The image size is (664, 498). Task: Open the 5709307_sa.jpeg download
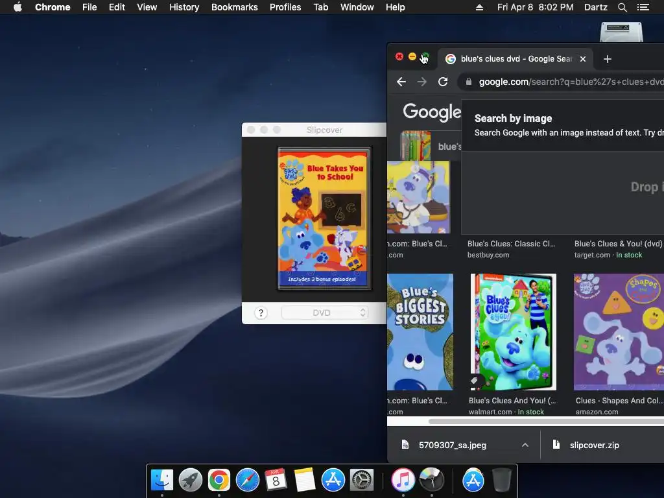click(452, 445)
